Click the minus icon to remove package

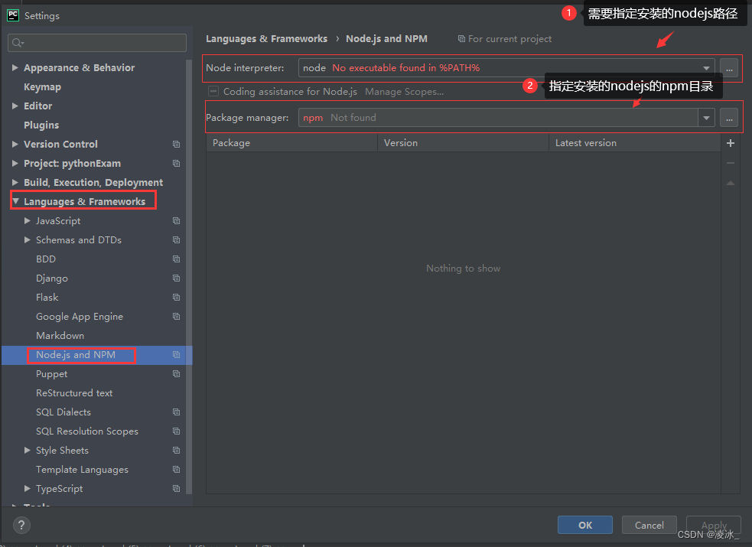pos(731,163)
